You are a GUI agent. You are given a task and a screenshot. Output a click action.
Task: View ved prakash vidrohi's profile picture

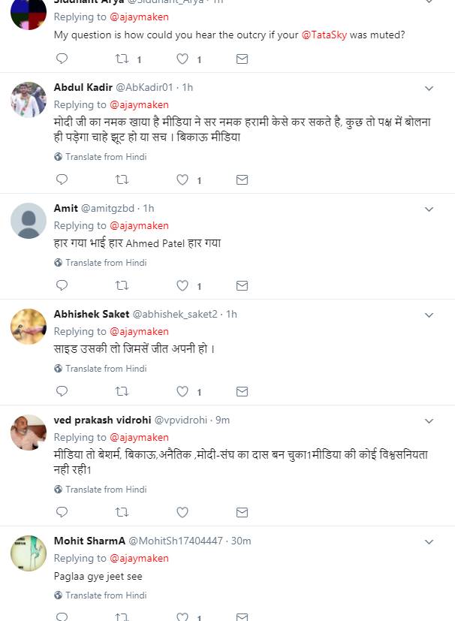(29, 432)
